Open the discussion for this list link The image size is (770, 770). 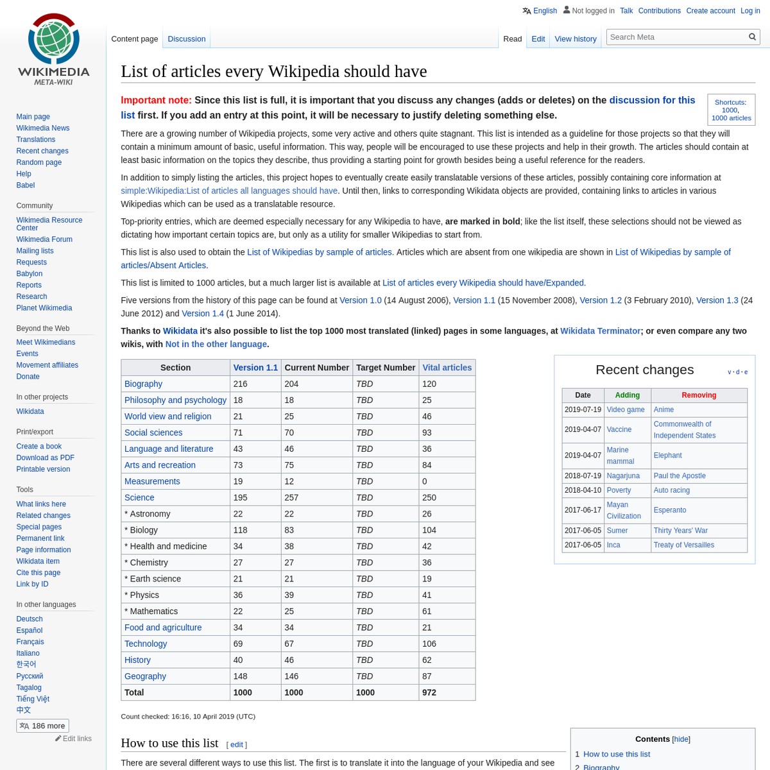(408, 108)
